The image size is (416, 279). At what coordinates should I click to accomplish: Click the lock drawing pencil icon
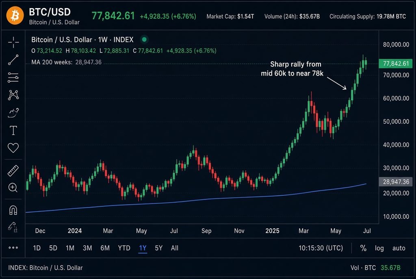[13, 227]
